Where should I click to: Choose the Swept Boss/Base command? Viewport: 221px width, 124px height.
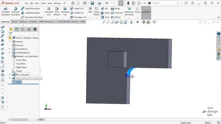[x=30, y=8]
